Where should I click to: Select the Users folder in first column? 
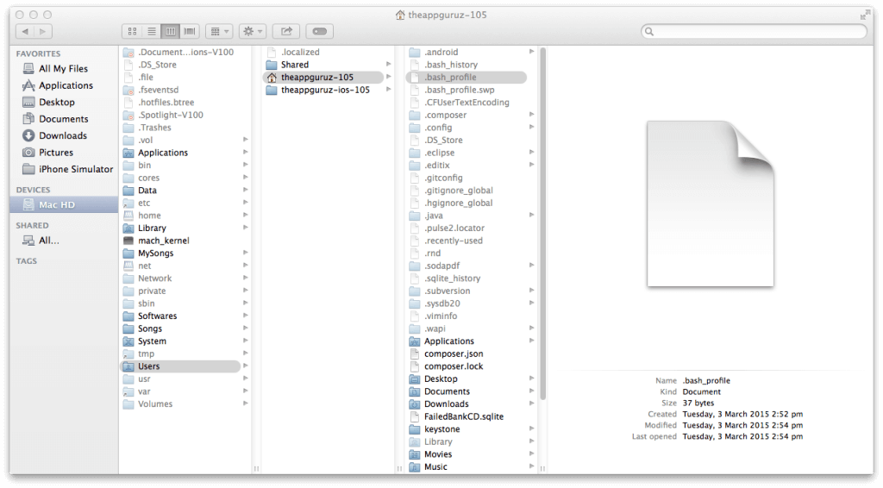pyautogui.click(x=180, y=366)
